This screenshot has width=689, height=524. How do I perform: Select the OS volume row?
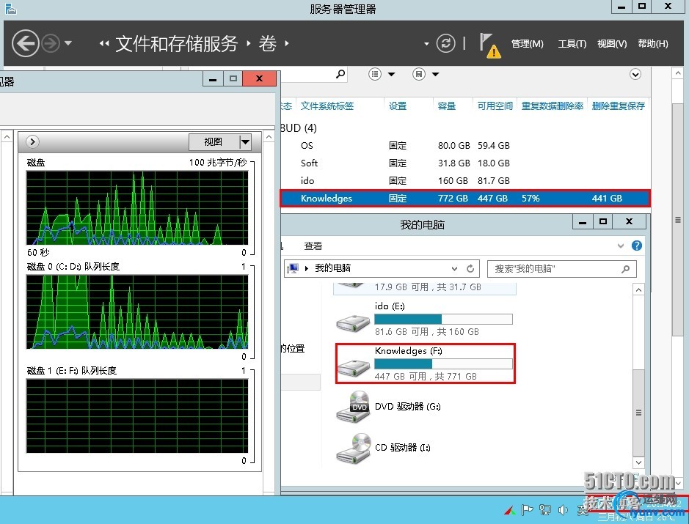465,145
